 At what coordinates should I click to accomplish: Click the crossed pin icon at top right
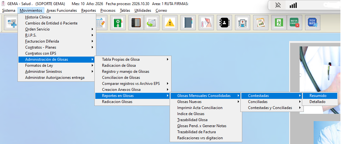pyautogui.click(x=278, y=5)
